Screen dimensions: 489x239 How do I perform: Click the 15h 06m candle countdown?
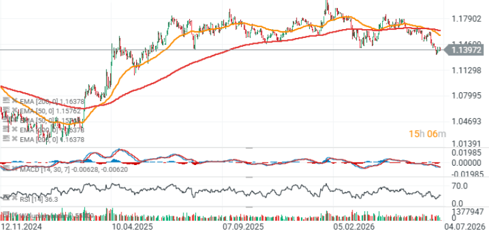pos(427,134)
